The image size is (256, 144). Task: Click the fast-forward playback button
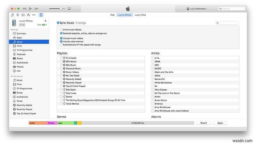pyautogui.click(x=36, y=9)
